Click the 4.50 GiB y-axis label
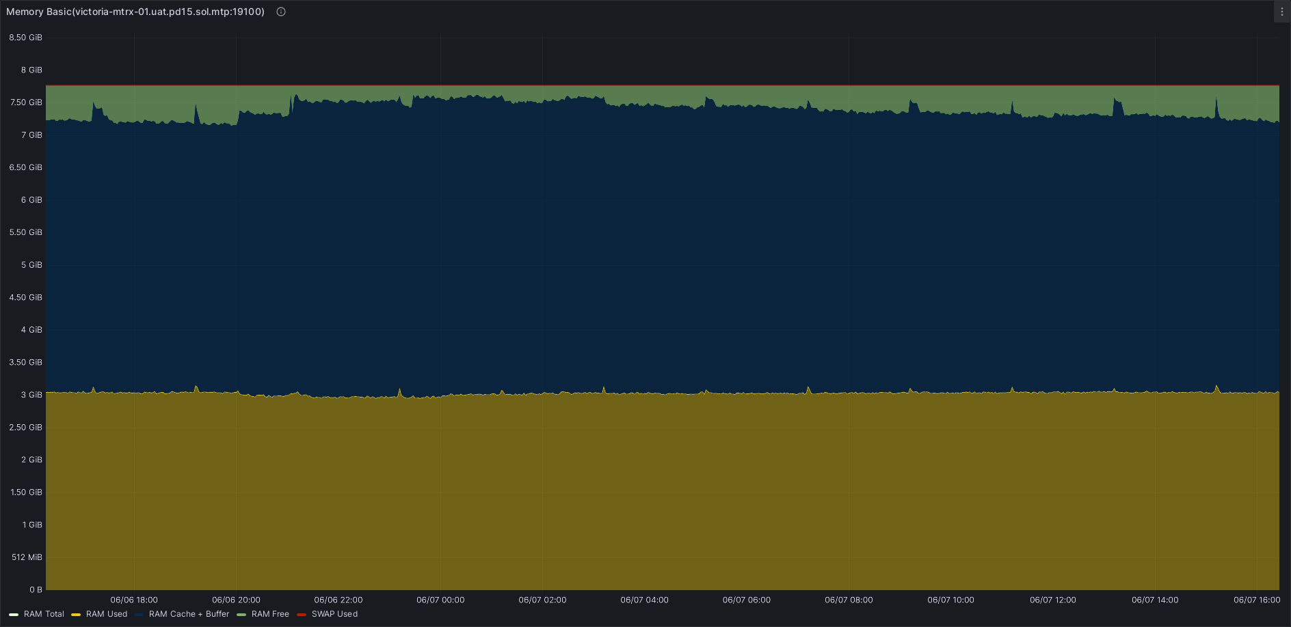 [26, 298]
